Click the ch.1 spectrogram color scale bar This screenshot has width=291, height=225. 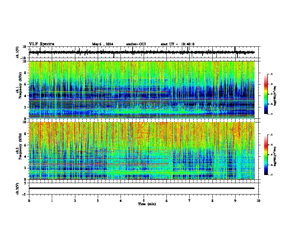266,94
